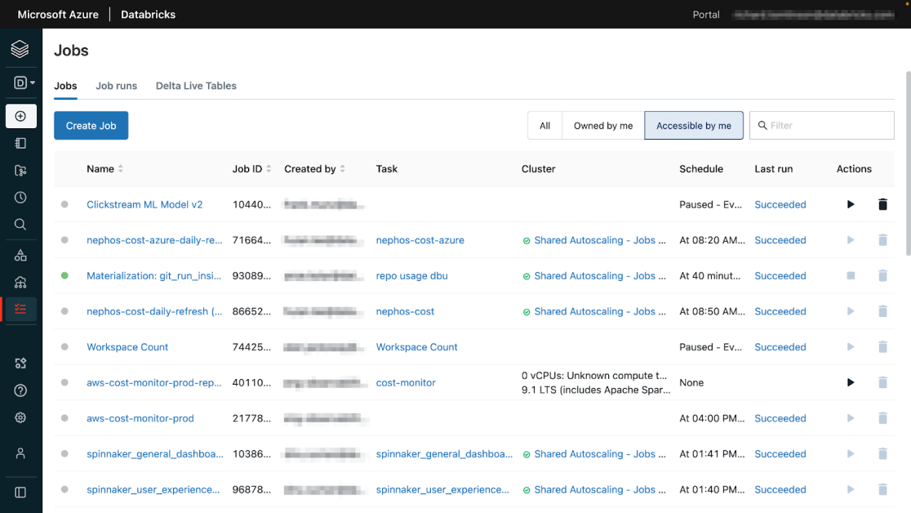This screenshot has height=513, width=911.
Task: Open Settings gear icon in sidebar
Action: pyautogui.click(x=21, y=417)
